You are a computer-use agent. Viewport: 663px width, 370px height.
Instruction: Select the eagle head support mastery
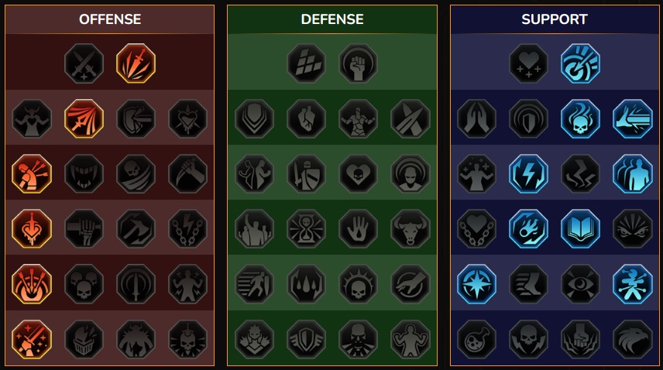click(x=633, y=339)
